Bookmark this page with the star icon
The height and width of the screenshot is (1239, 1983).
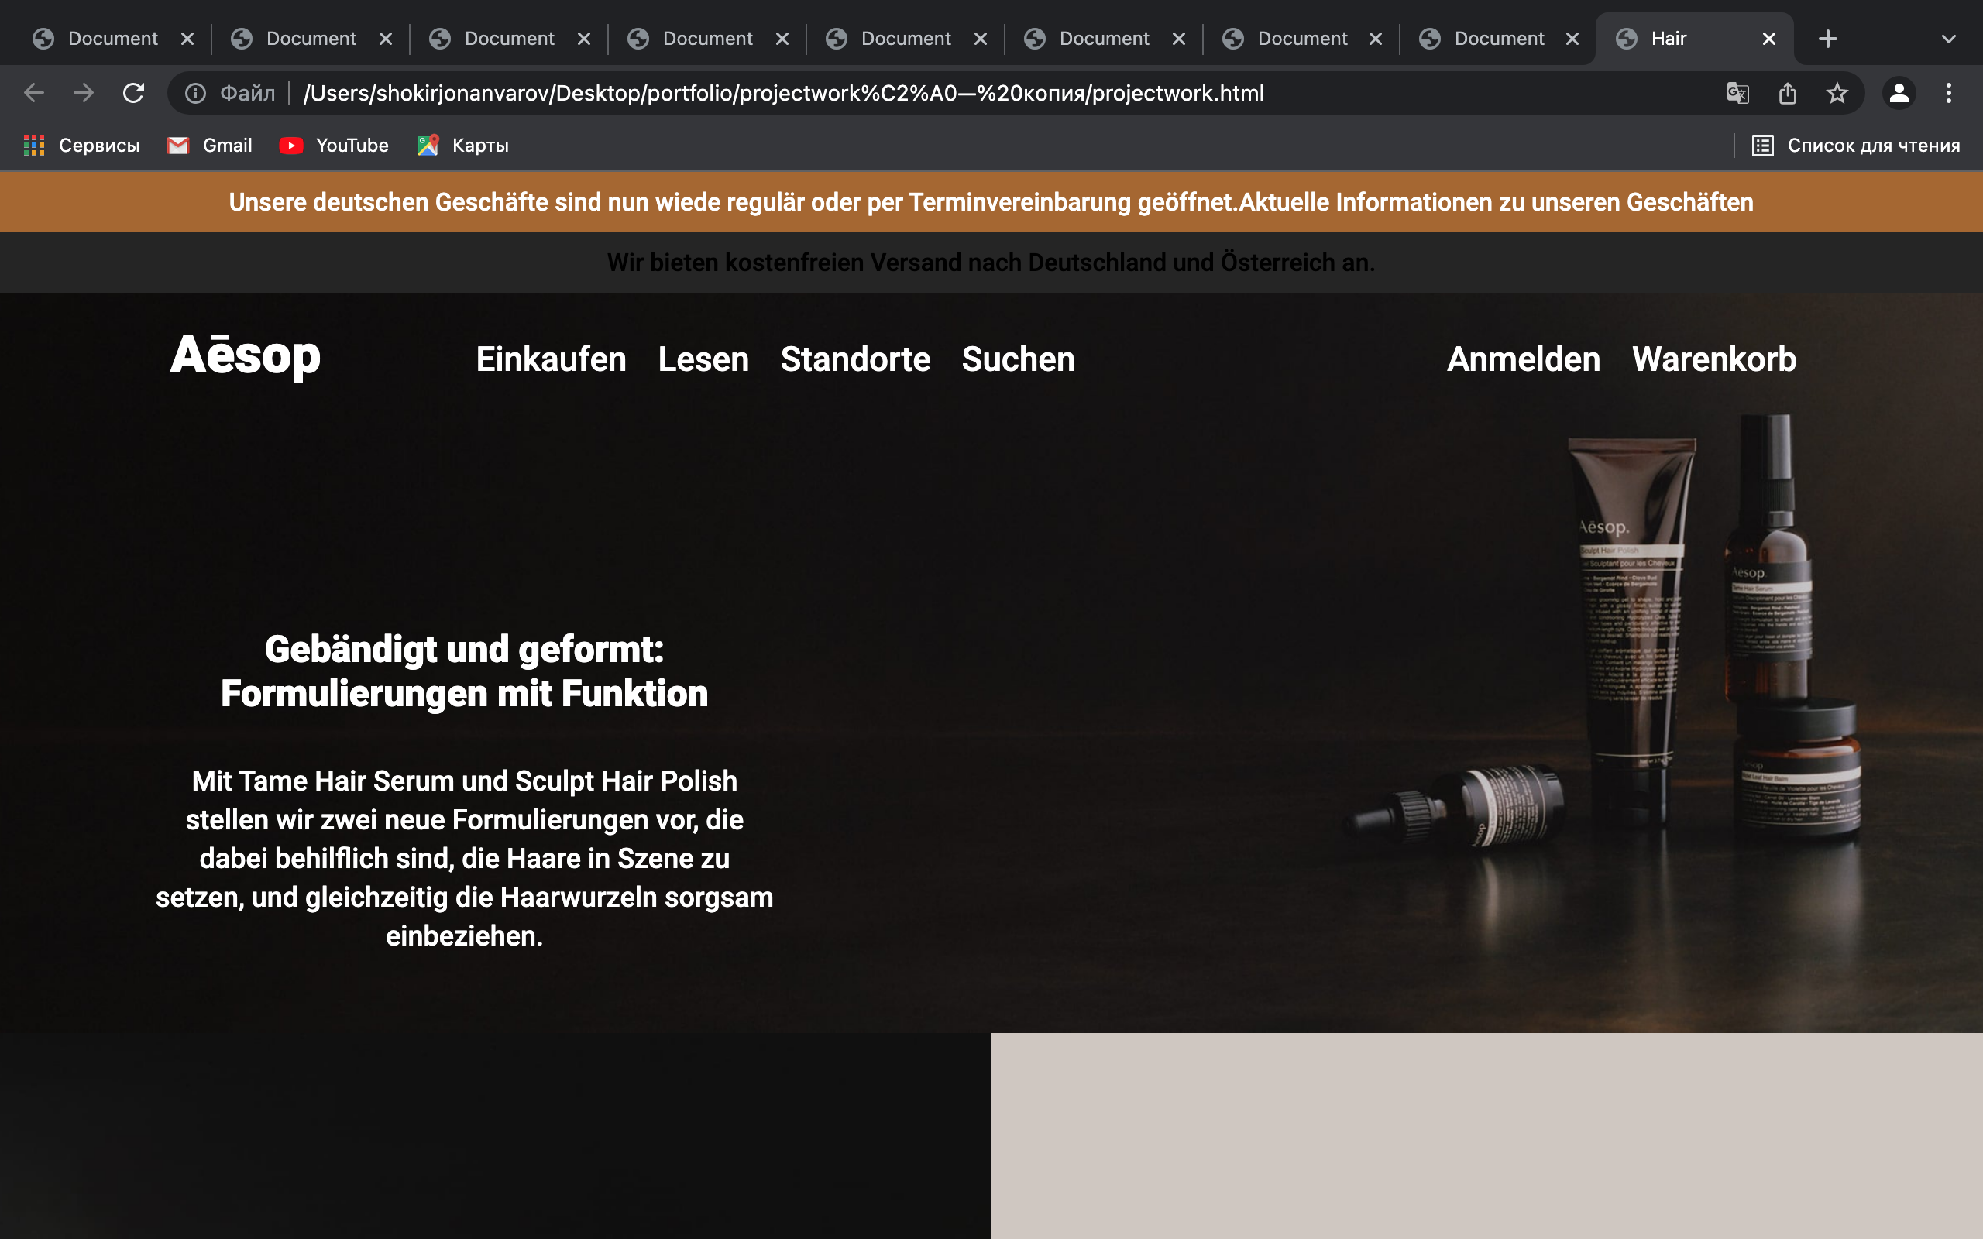tap(1837, 94)
